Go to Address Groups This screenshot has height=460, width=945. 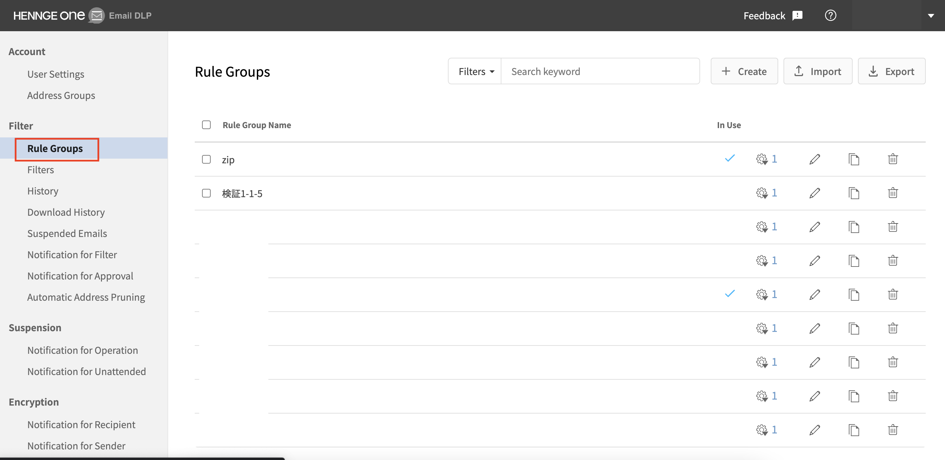(61, 95)
